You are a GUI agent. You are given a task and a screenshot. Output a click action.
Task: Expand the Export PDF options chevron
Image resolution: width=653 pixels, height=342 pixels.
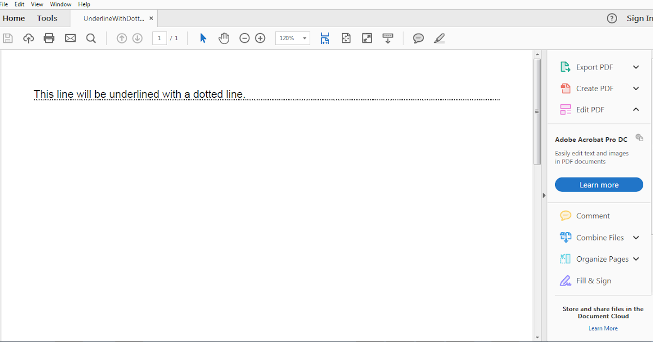636,67
